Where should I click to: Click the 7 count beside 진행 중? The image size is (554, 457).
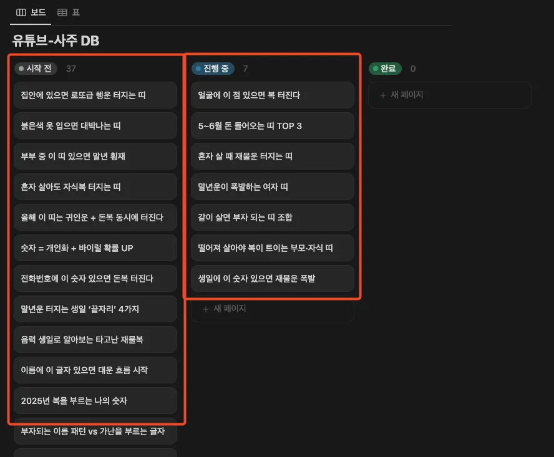coord(245,69)
